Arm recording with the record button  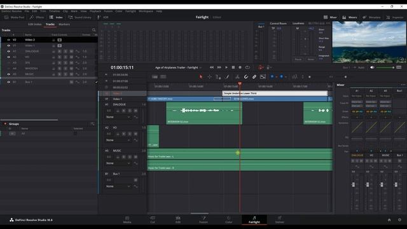(x=240, y=67)
